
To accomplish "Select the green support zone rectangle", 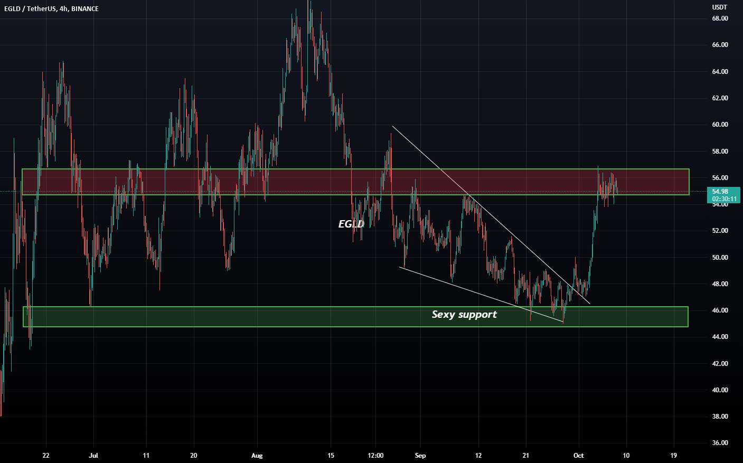I will 355,317.
